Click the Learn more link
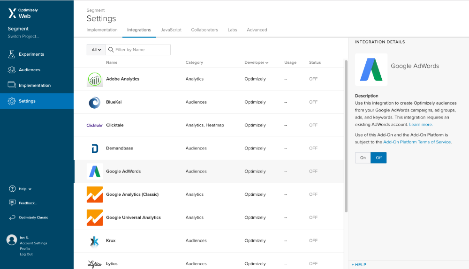 (x=421, y=125)
